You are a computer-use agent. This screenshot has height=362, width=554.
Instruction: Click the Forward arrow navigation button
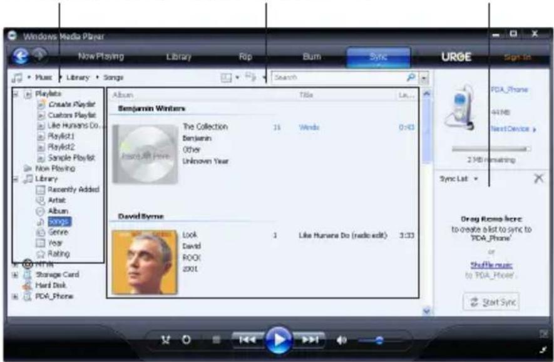pos(39,56)
